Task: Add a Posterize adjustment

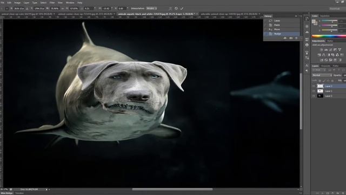Action: [326, 60]
